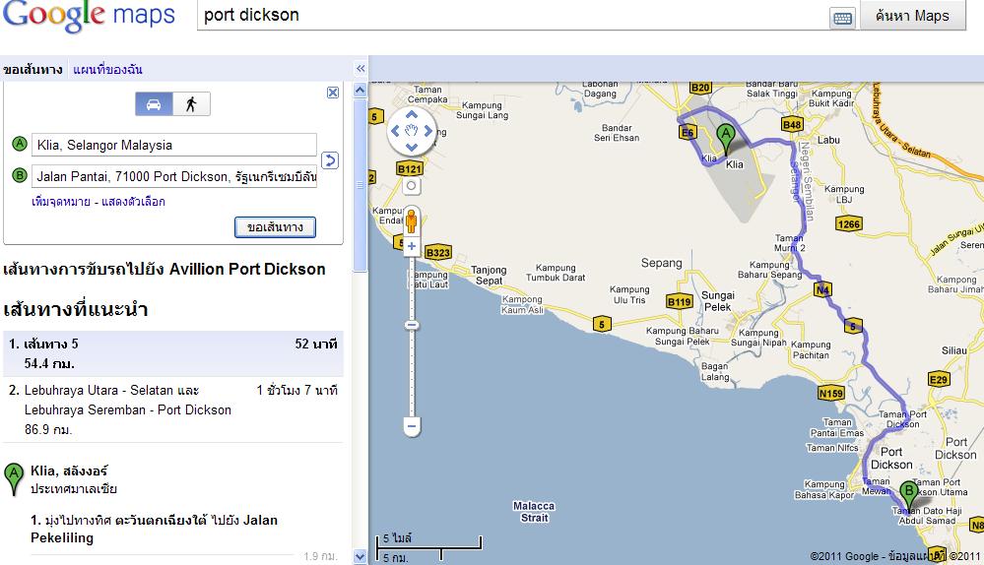Close the directions input box

332,93
